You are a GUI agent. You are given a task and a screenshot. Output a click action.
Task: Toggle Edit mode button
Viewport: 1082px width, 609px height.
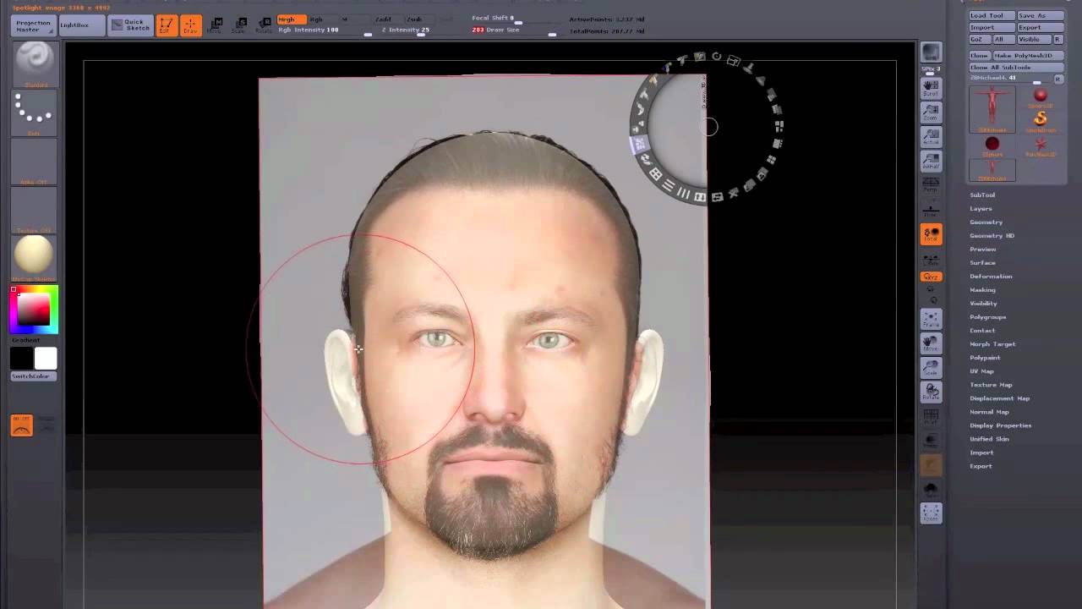coord(166,25)
